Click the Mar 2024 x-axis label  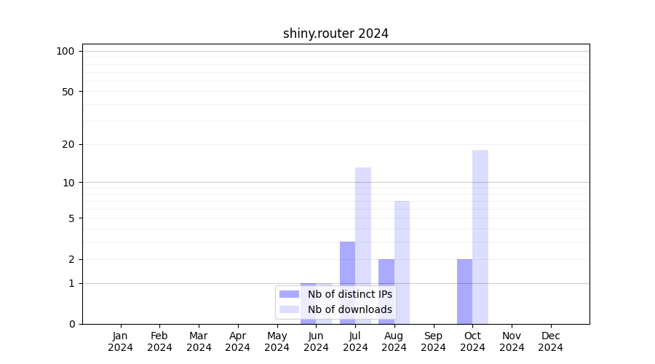[199, 341]
